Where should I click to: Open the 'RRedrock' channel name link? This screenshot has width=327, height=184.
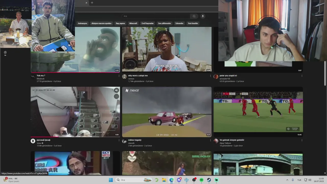[x=41, y=79]
